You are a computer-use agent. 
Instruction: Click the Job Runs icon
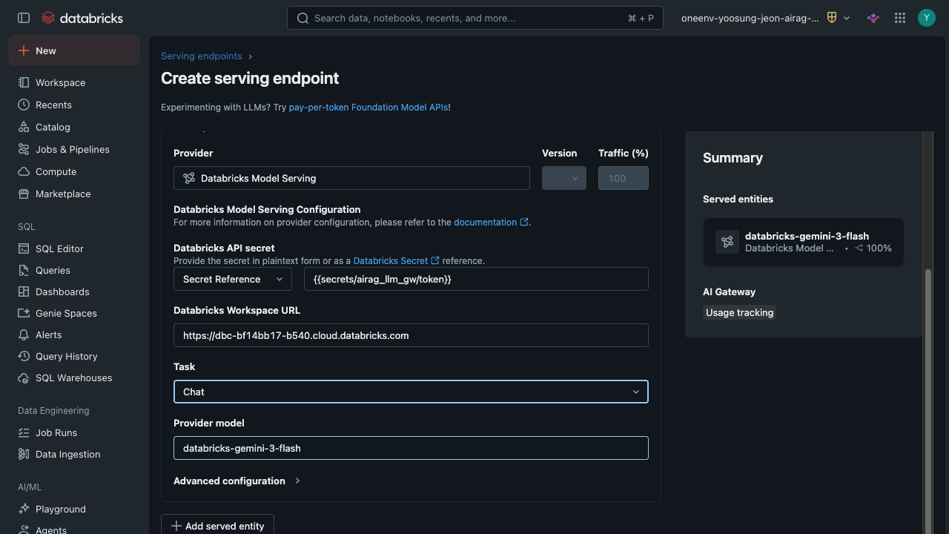tap(24, 432)
